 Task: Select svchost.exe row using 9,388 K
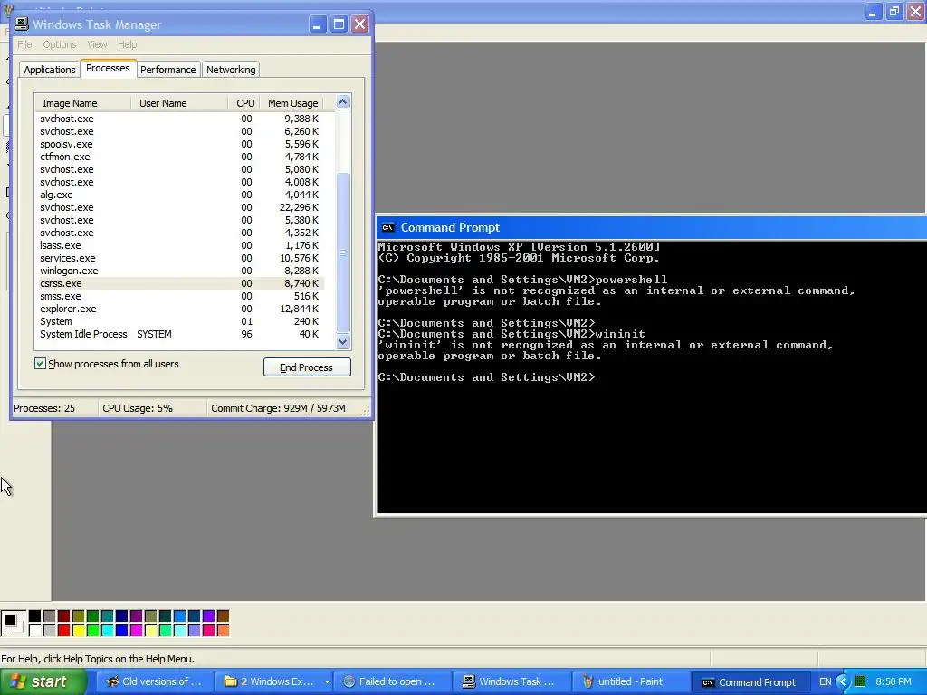(180, 119)
